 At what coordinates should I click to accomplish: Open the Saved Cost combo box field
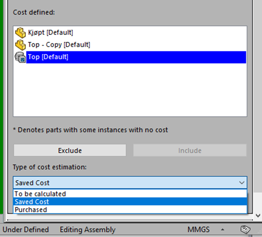(130, 183)
